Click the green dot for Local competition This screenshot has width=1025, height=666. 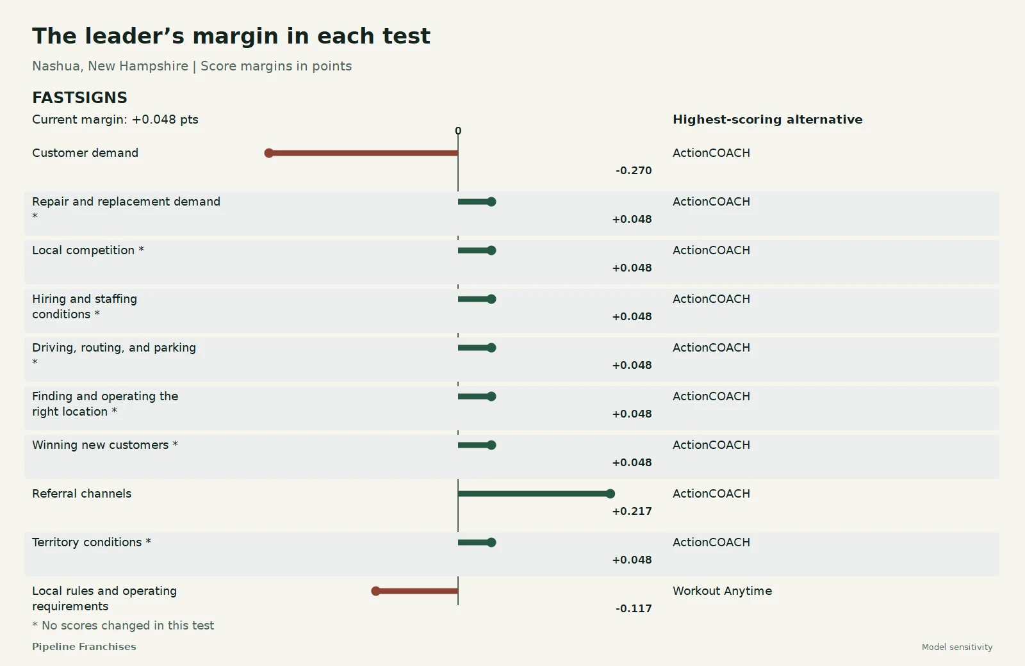click(491, 250)
